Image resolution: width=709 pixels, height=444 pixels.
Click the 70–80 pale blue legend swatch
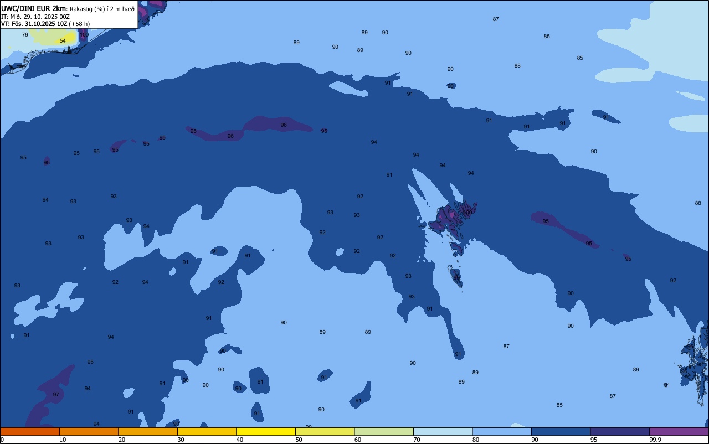click(x=443, y=431)
